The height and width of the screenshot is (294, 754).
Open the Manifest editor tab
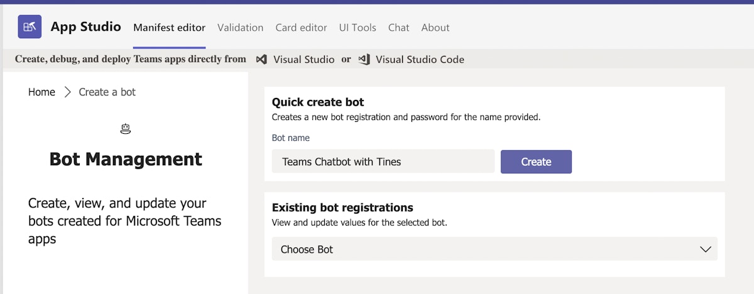[x=169, y=28]
